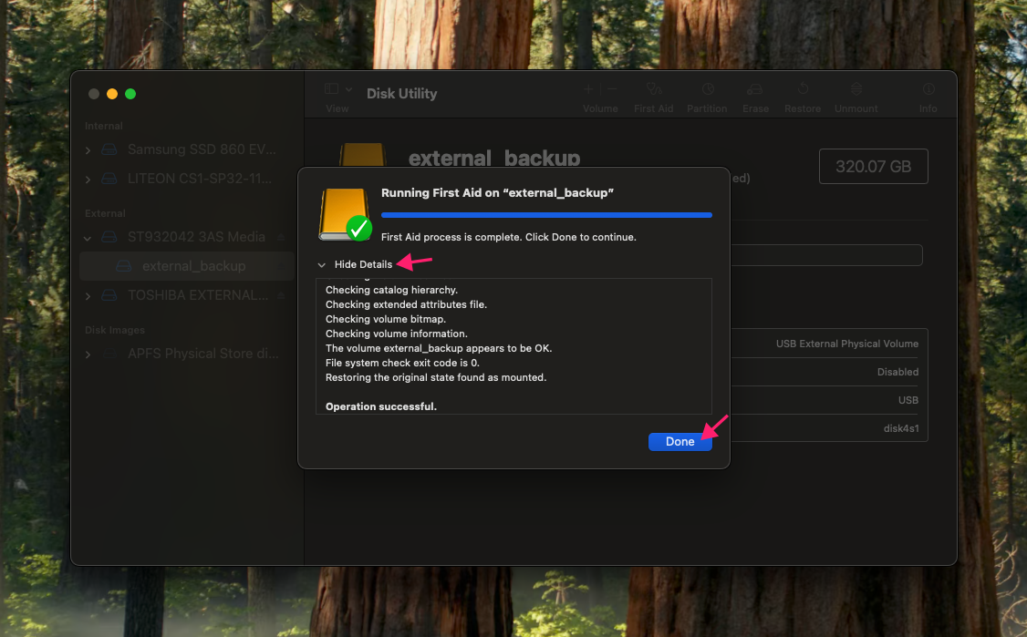Click the add Volume plus icon
The width and height of the screenshot is (1027, 637).
tap(588, 89)
